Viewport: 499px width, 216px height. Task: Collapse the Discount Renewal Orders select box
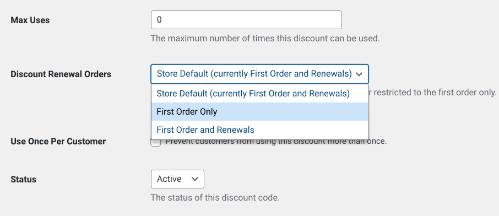[259, 74]
